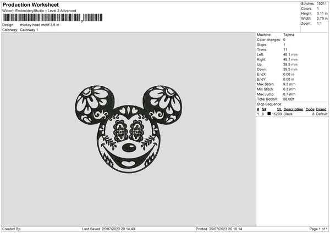Click the Total Bobbin value 58.00ft
Screen dimensions: 330x233
289,99
